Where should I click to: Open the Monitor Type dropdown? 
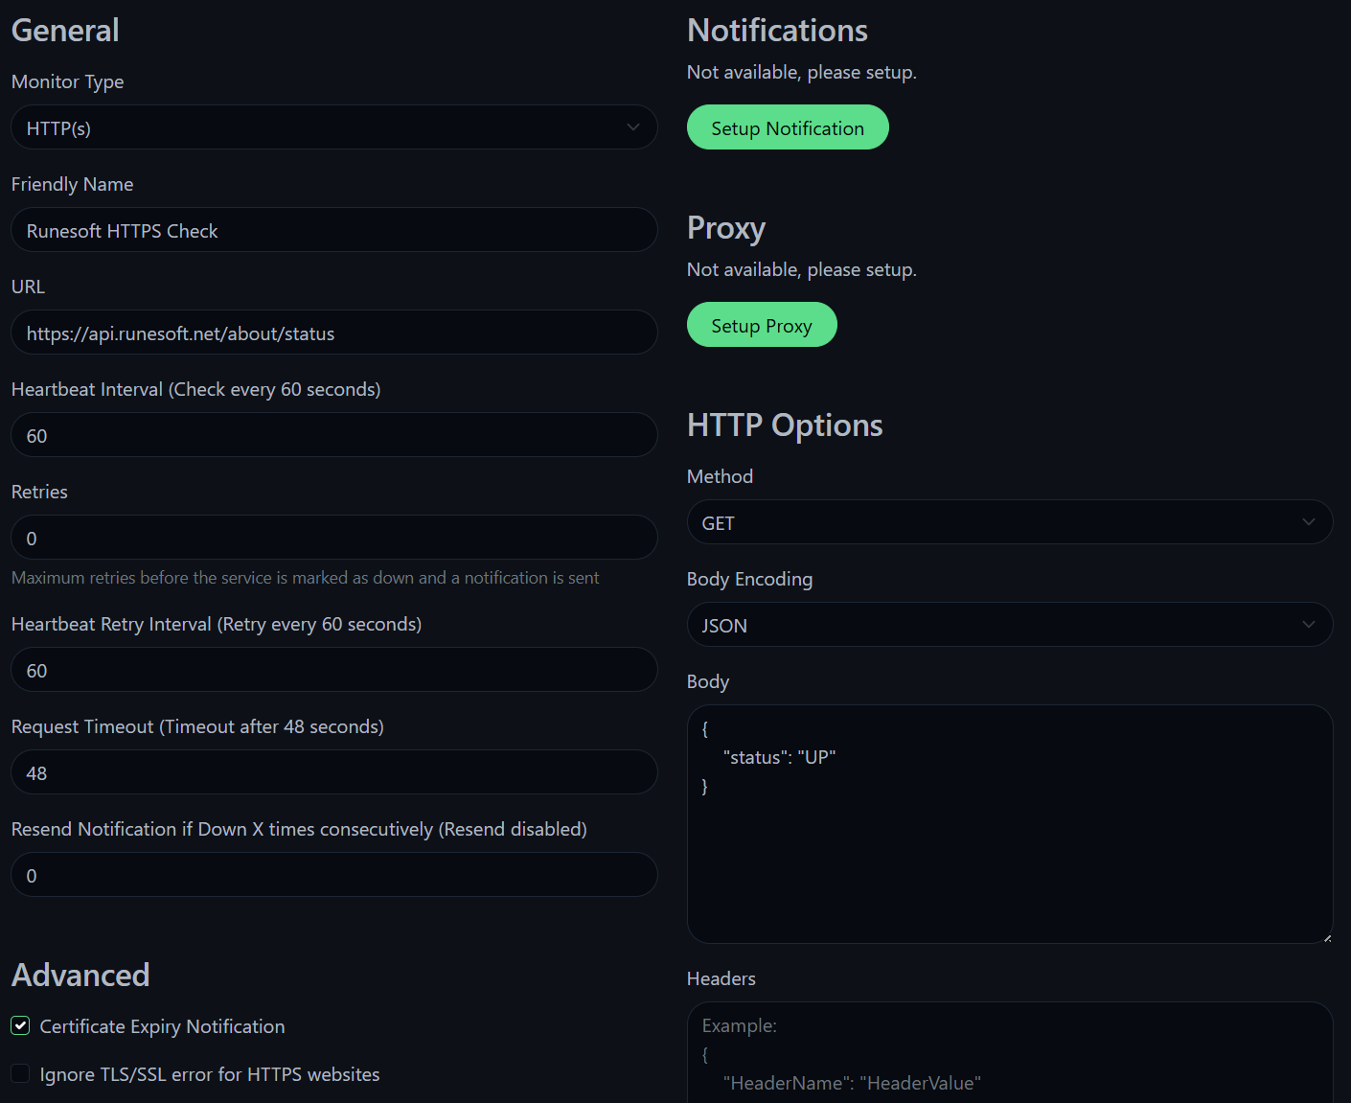[x=333, y=126]
